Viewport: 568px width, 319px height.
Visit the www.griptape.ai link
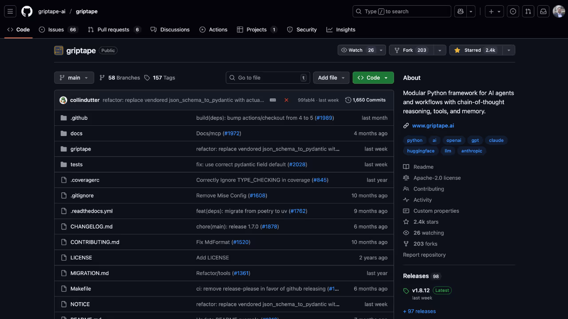point(433,125)
